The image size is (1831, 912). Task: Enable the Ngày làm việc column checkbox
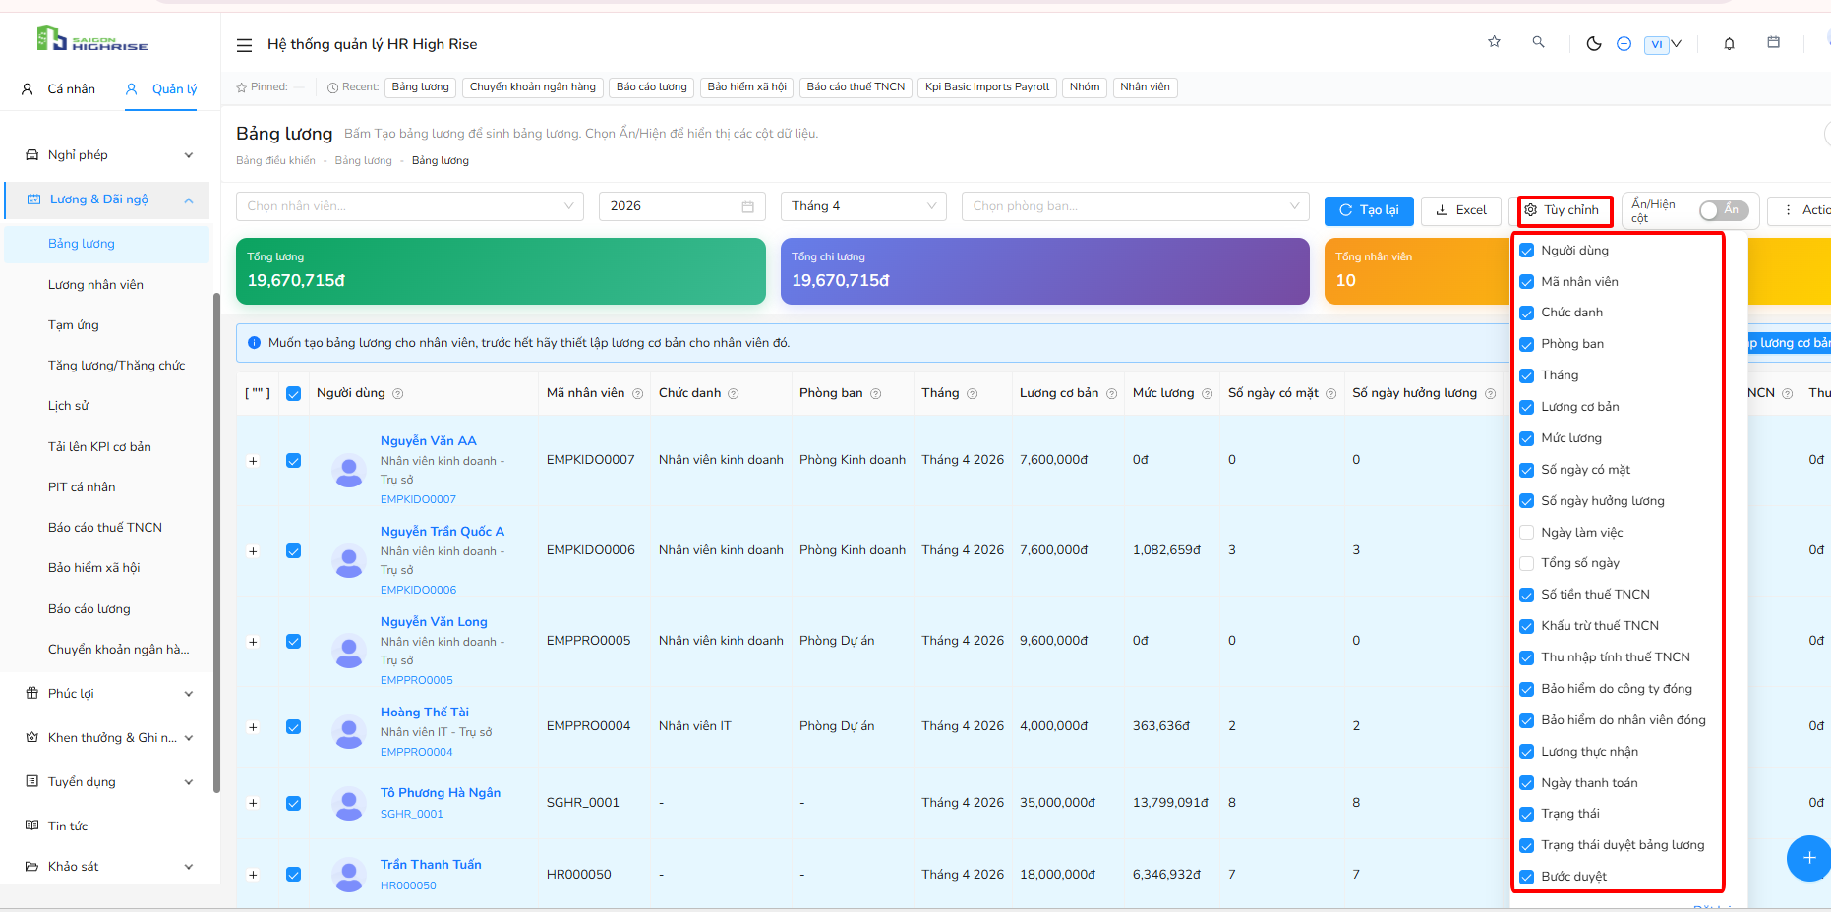tap(1526, 533)
